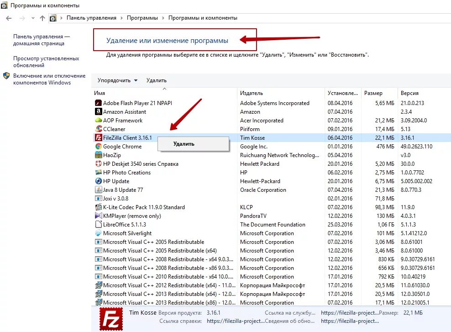
Task: Click publisher Ruichuang Network Technolog... cell
Action: [x=279, y=155]
